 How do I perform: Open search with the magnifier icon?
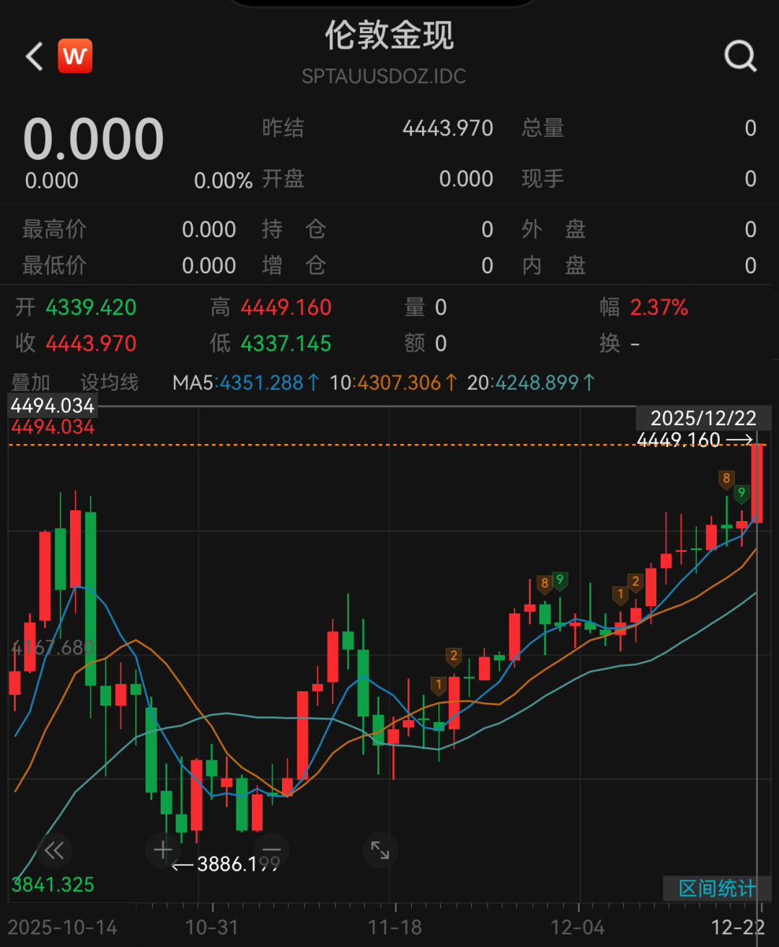click(x=740, y=55)
